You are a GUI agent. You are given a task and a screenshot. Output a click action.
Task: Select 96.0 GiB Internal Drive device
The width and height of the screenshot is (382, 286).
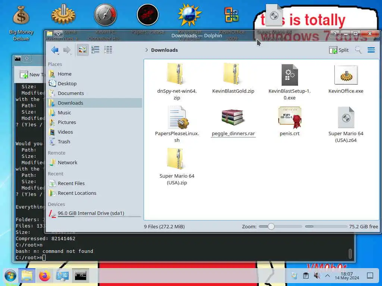pyautogui.click(x=94, y=213)
